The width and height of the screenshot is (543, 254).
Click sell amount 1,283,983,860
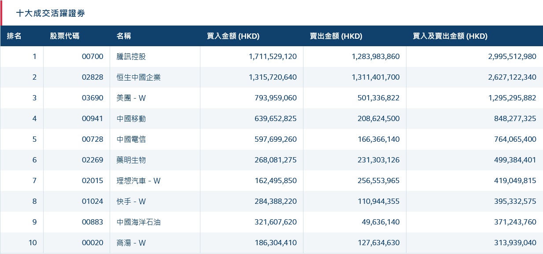pos(376,56)
